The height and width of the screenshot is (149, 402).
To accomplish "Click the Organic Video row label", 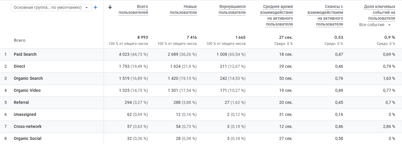I will (27, 90).
